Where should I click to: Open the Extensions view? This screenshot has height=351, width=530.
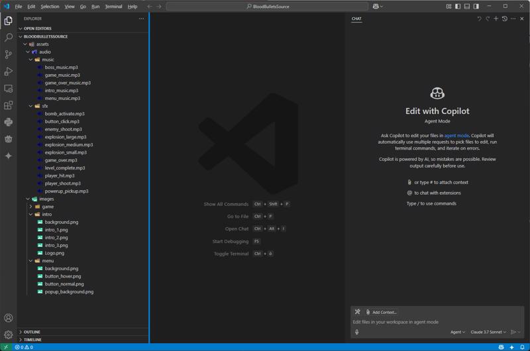[9, 105]
